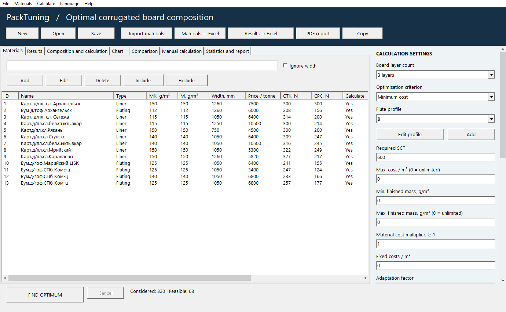Click the Exclude button
This screenshot has width=506, height=312.
point(187,80)
